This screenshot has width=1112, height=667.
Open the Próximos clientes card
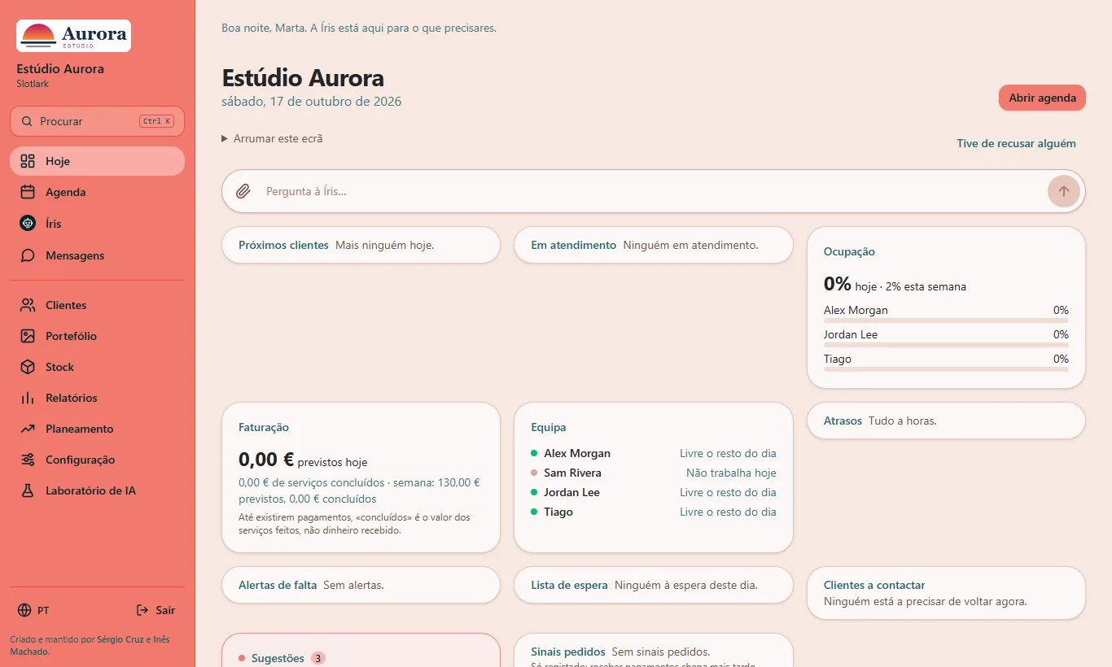[361, 245]
